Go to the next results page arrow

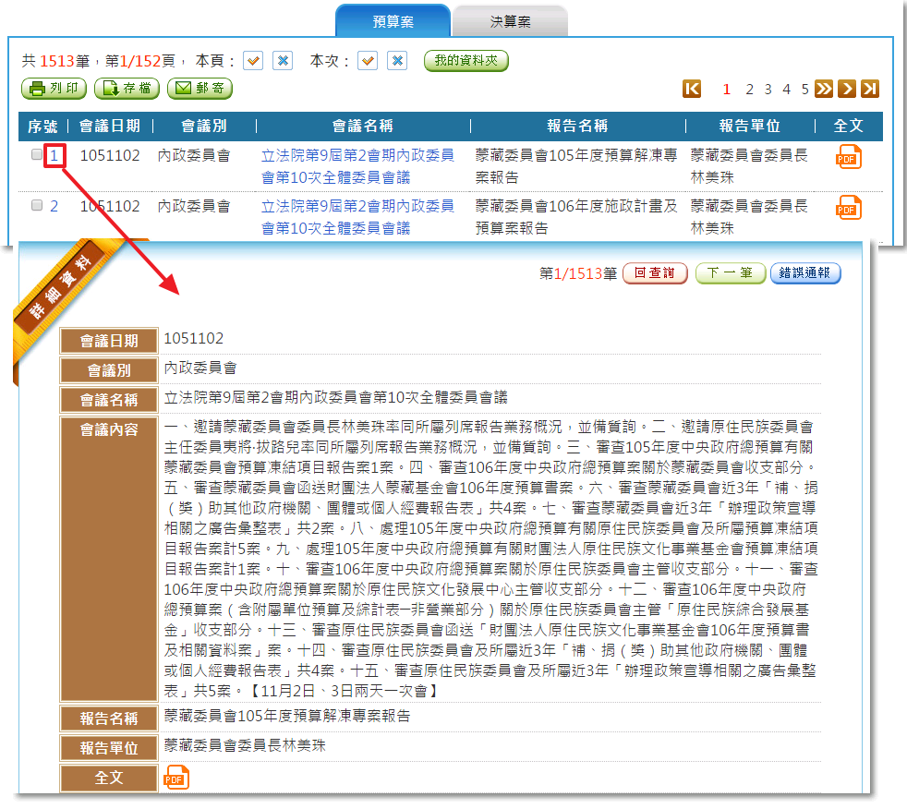(846, 89)
